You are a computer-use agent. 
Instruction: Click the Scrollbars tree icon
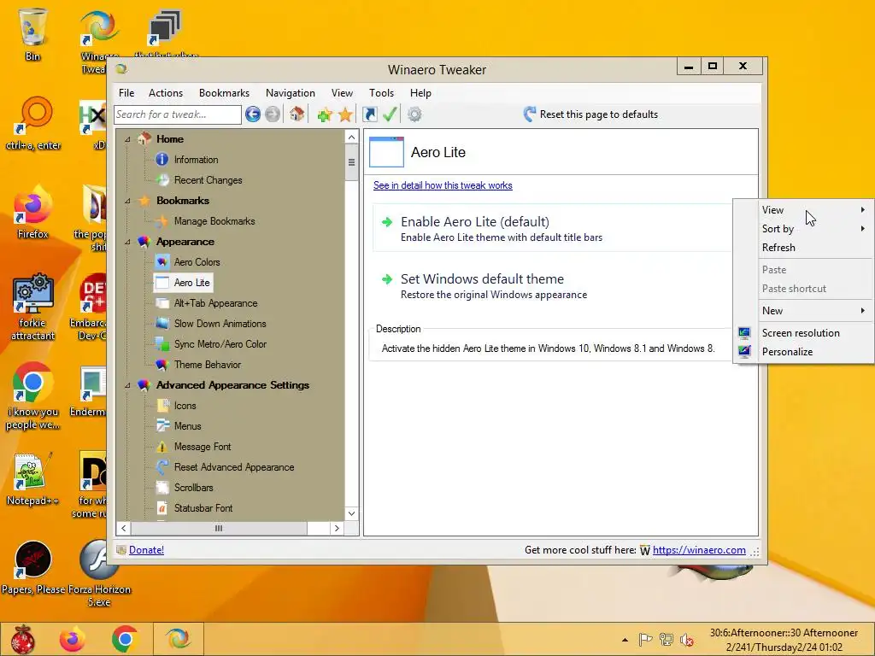pos(161,488)
